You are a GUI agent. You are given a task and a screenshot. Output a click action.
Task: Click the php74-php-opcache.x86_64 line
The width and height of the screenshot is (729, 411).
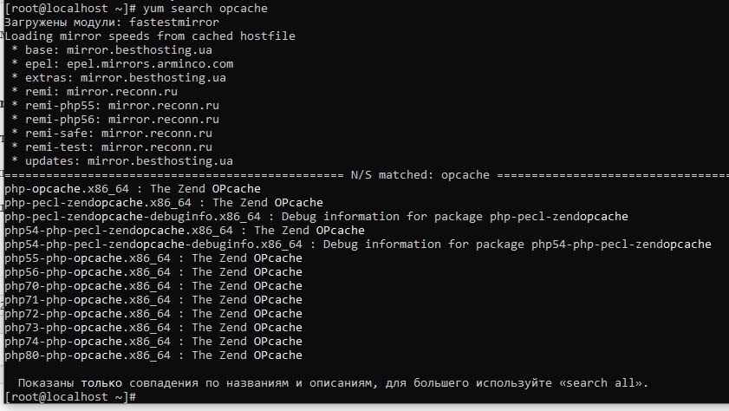pyautogui.click(x=153, y=342)
